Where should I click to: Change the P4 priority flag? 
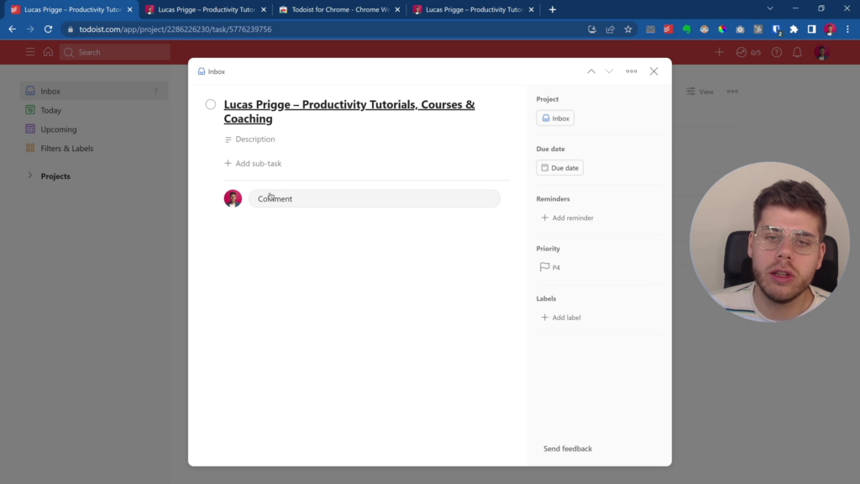(x=549, y=267)
